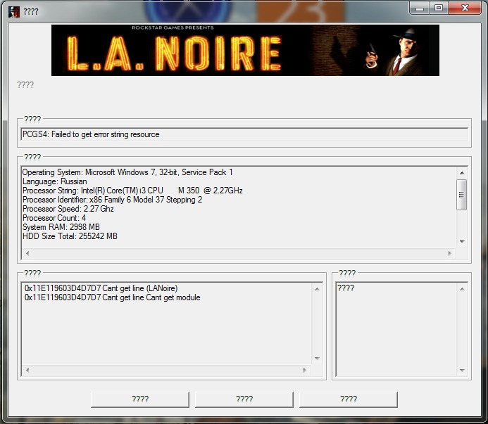This screenshot has width=488, height=424.
Task: Click the system info scroll up arrow
Action: [x=462, y=173]
